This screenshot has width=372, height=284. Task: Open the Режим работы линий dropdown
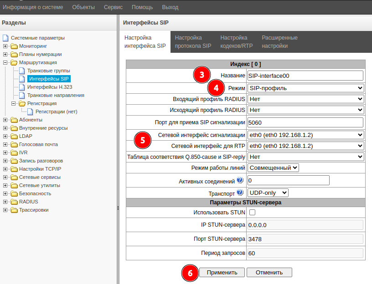click(x=273, y=168)
